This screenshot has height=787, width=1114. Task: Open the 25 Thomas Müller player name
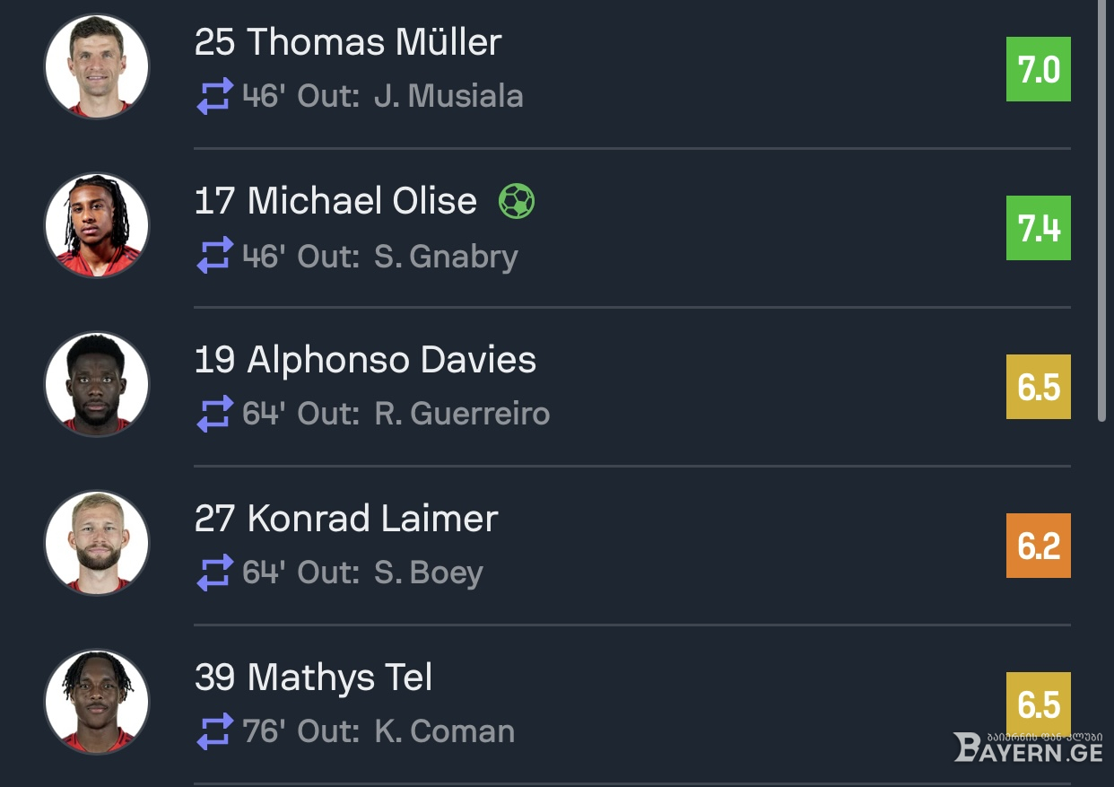(x=348, y=42)
